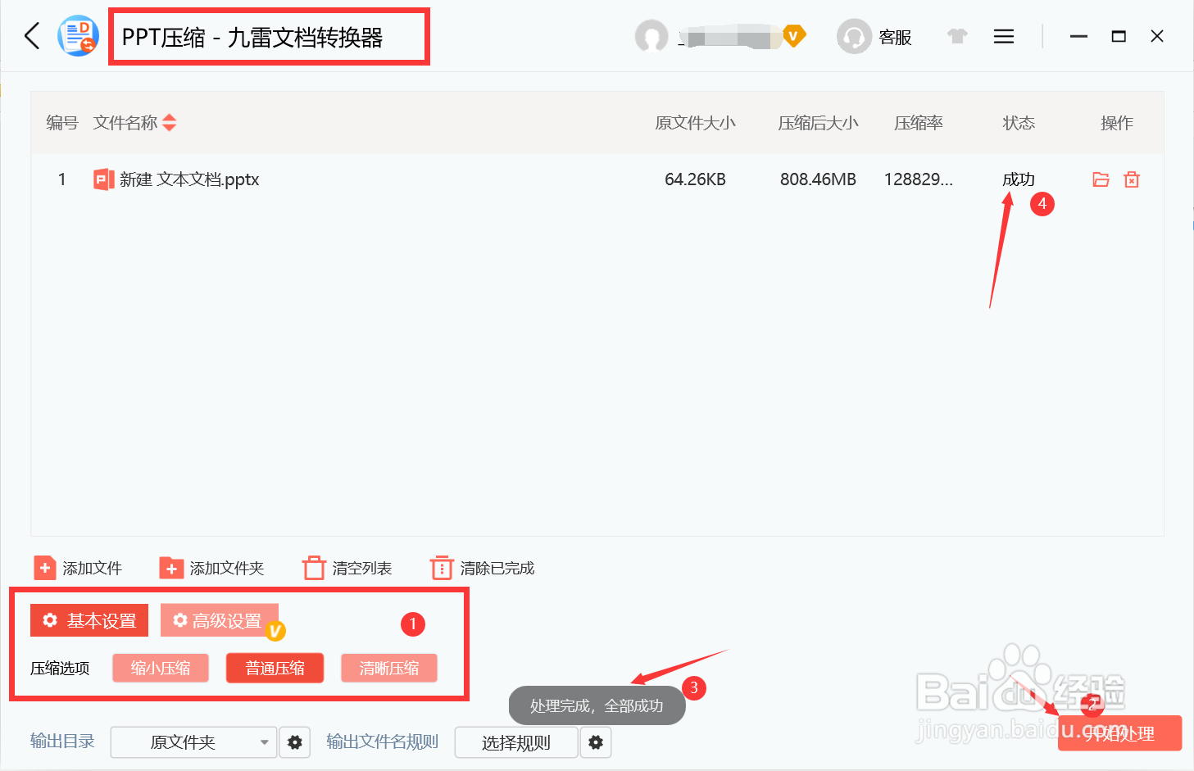Select the 缩小压缩 compression option
Viewport: 1194px width, 771px height.
coord(161,668)
